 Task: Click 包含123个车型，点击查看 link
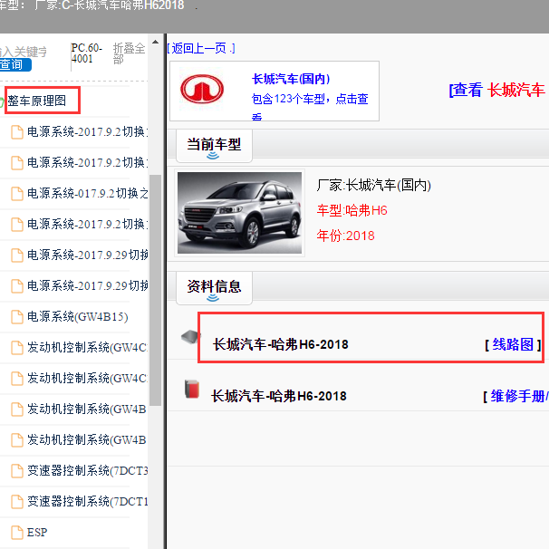(x=310, y=108)
